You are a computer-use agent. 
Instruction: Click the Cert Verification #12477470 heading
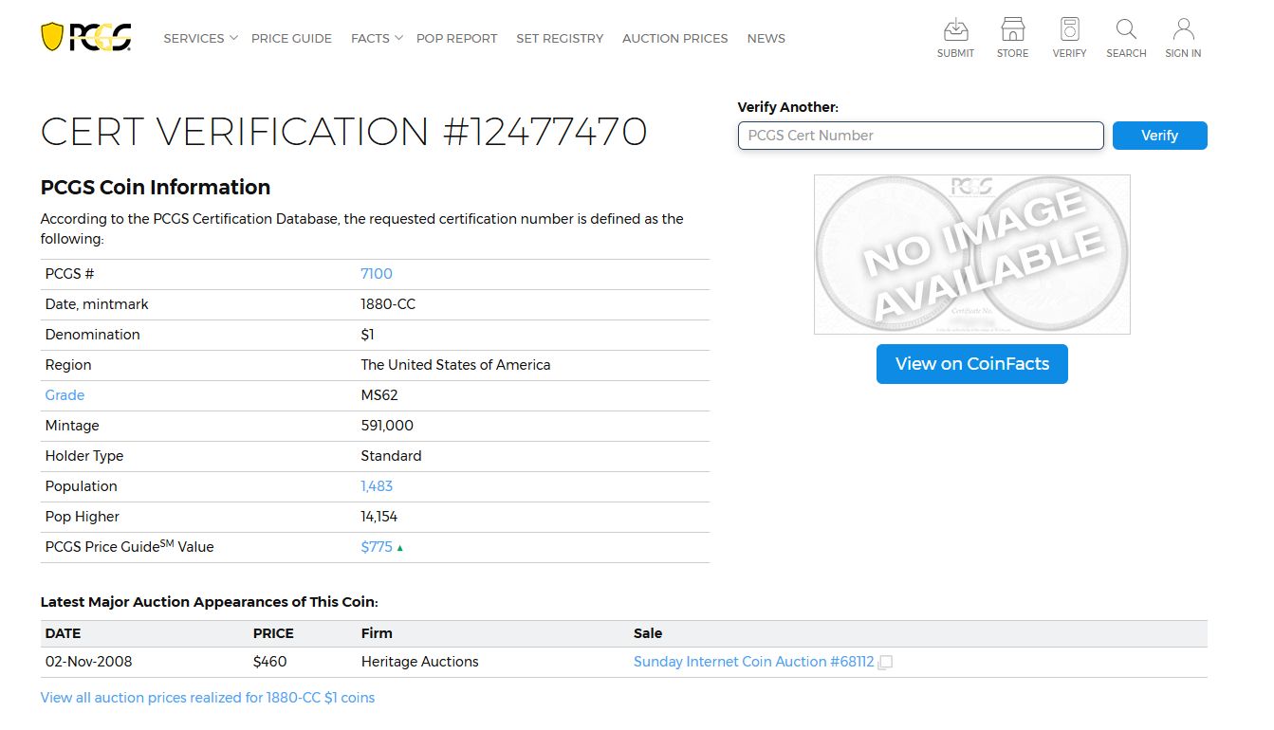(343, 132)
